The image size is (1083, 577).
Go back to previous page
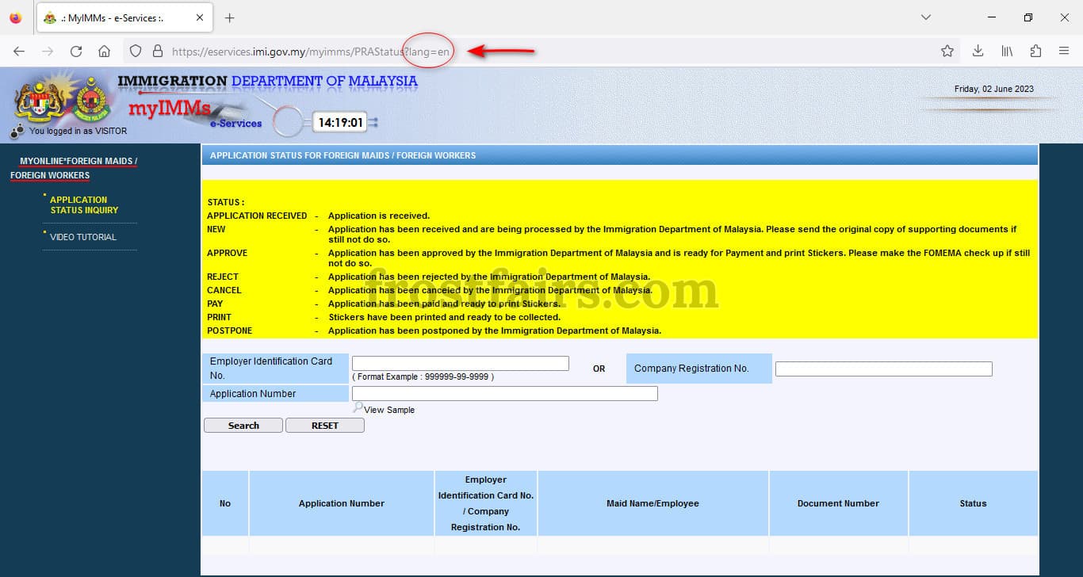pos(19,51)
